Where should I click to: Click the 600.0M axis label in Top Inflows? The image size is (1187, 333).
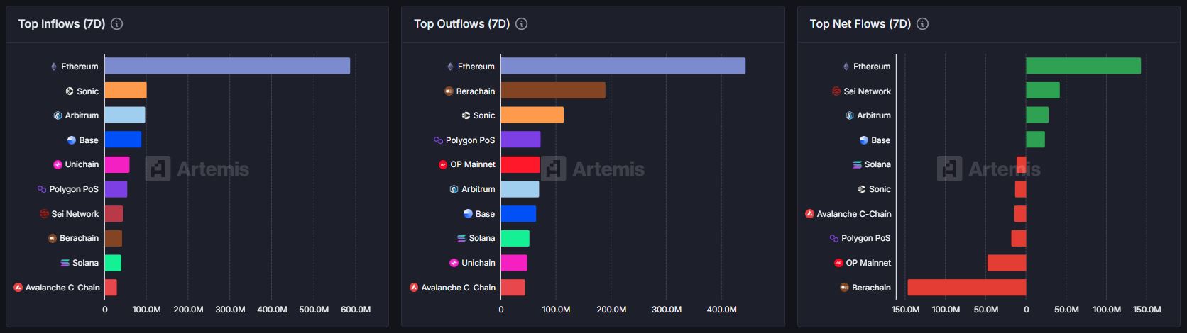click(356, 310)
